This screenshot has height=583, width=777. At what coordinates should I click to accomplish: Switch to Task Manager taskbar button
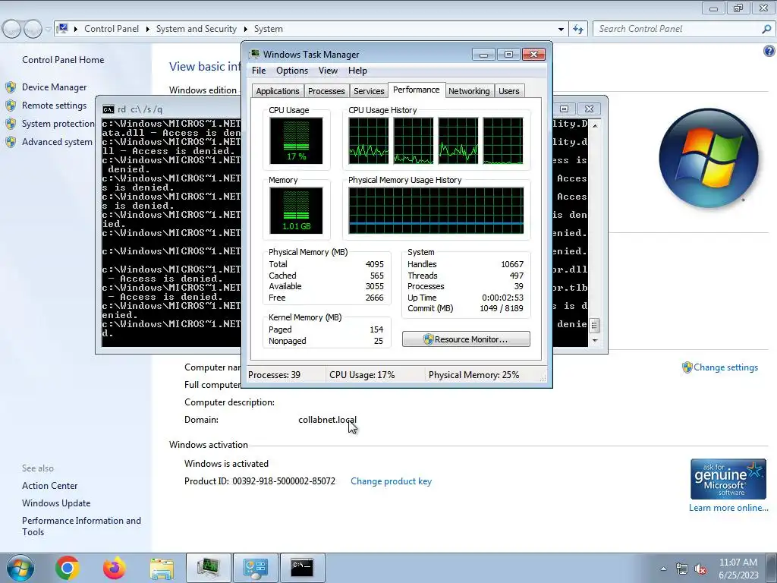209,568
